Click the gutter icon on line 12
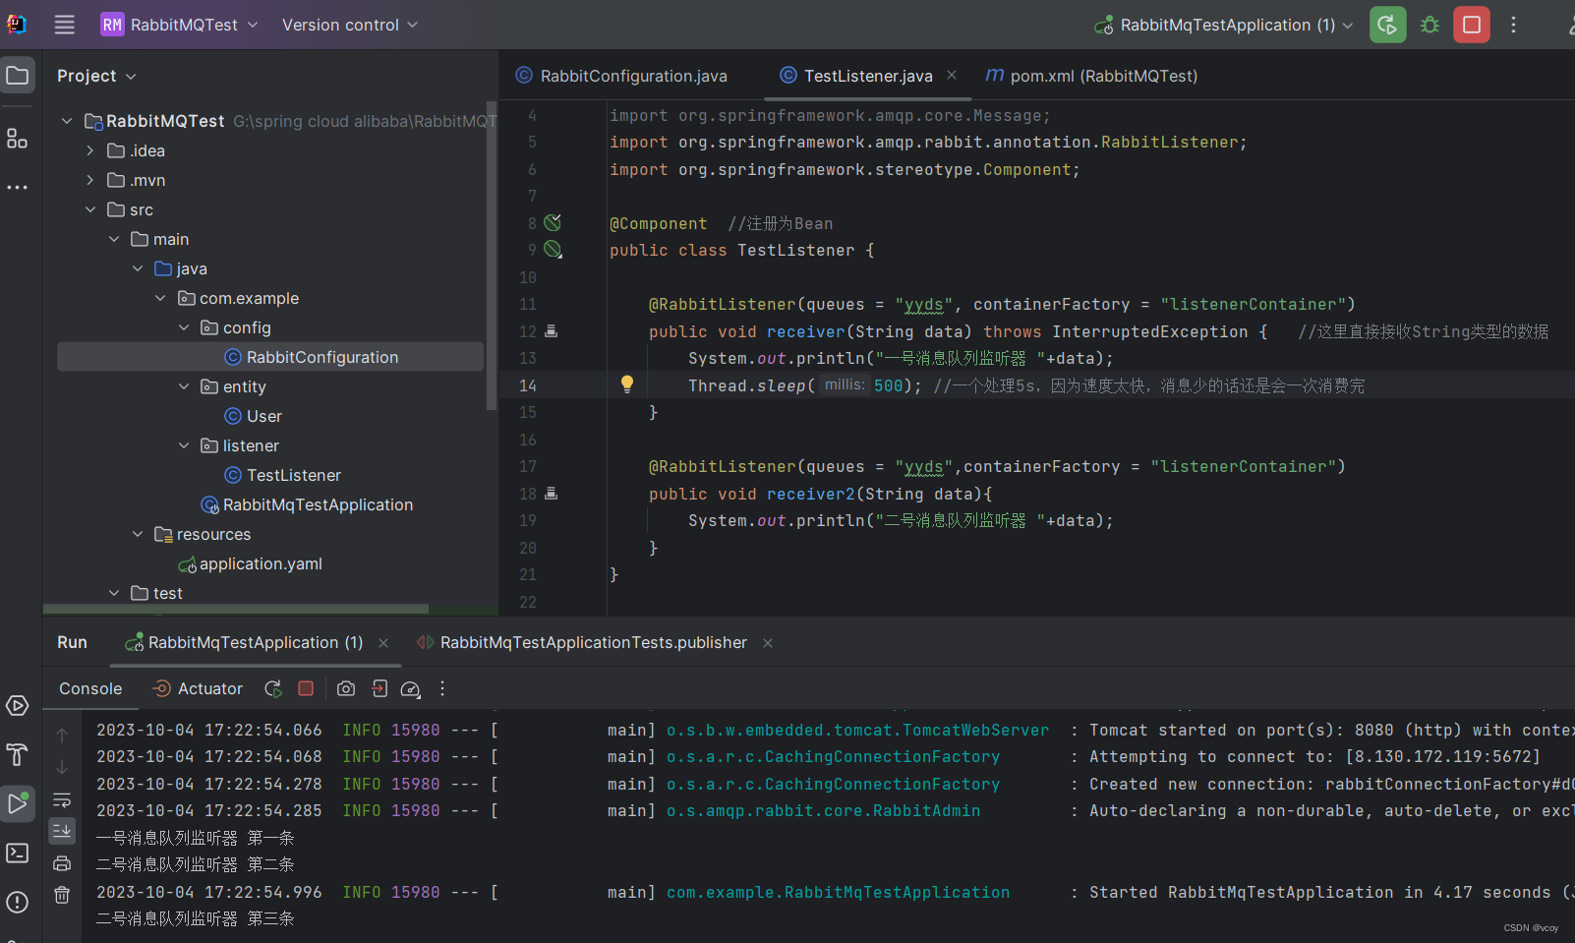1575x943 pixels. point(552,331)
